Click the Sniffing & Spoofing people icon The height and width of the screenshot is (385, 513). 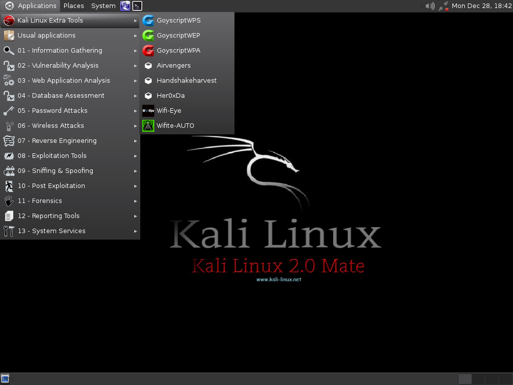coord(9,171)
